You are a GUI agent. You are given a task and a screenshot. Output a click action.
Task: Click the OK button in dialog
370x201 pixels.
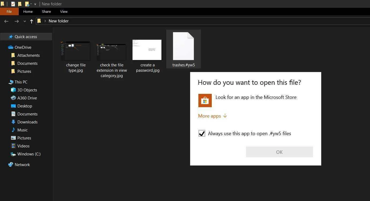(279, 152)
